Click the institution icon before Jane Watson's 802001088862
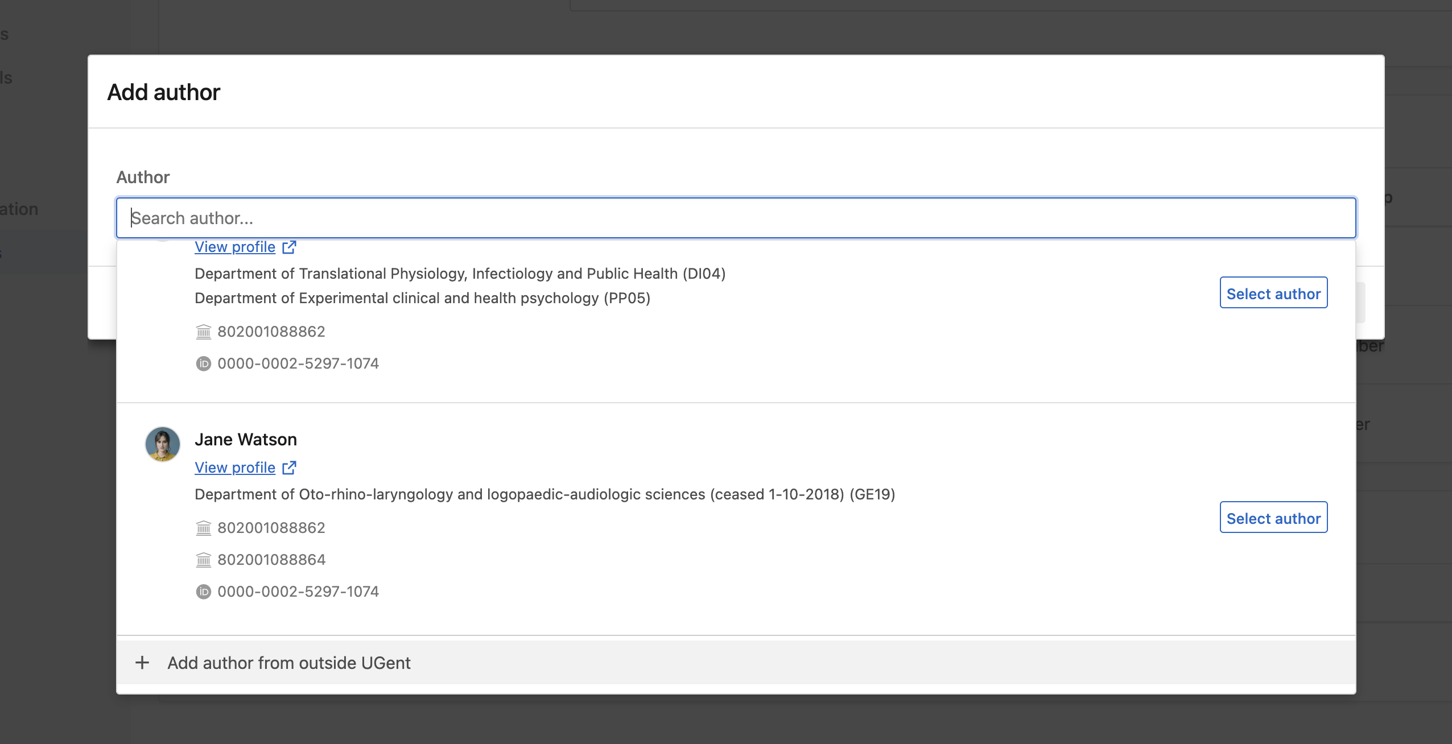1452x744 pixels. [204, 528]
